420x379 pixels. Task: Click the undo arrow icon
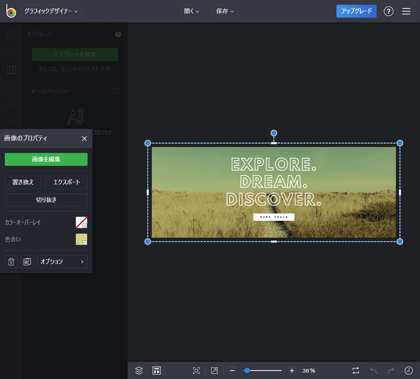pos(373,371)
